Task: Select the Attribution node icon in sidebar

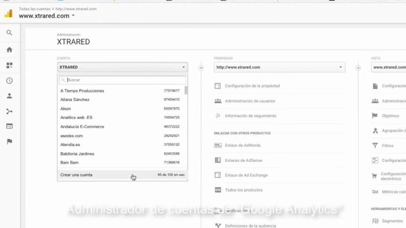Action: coord(9,111)
